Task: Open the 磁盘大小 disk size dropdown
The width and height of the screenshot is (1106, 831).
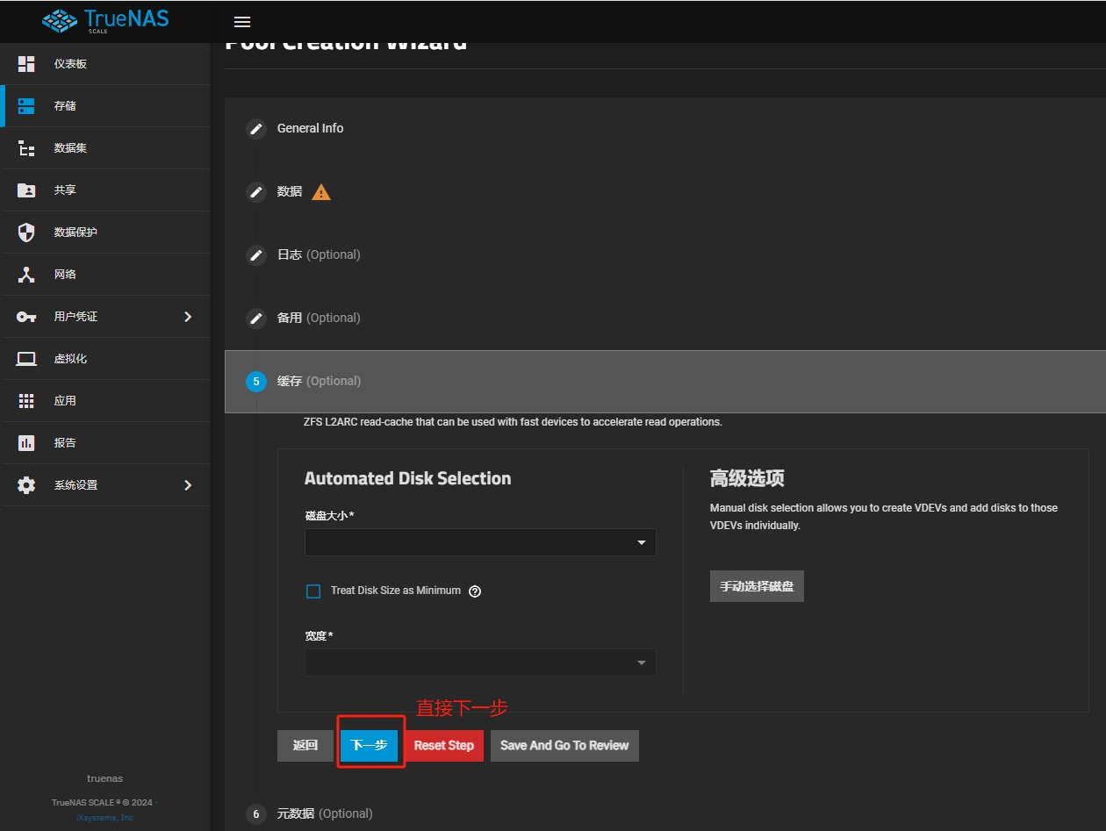Action: pyautogui.click(x=479, y=542)
